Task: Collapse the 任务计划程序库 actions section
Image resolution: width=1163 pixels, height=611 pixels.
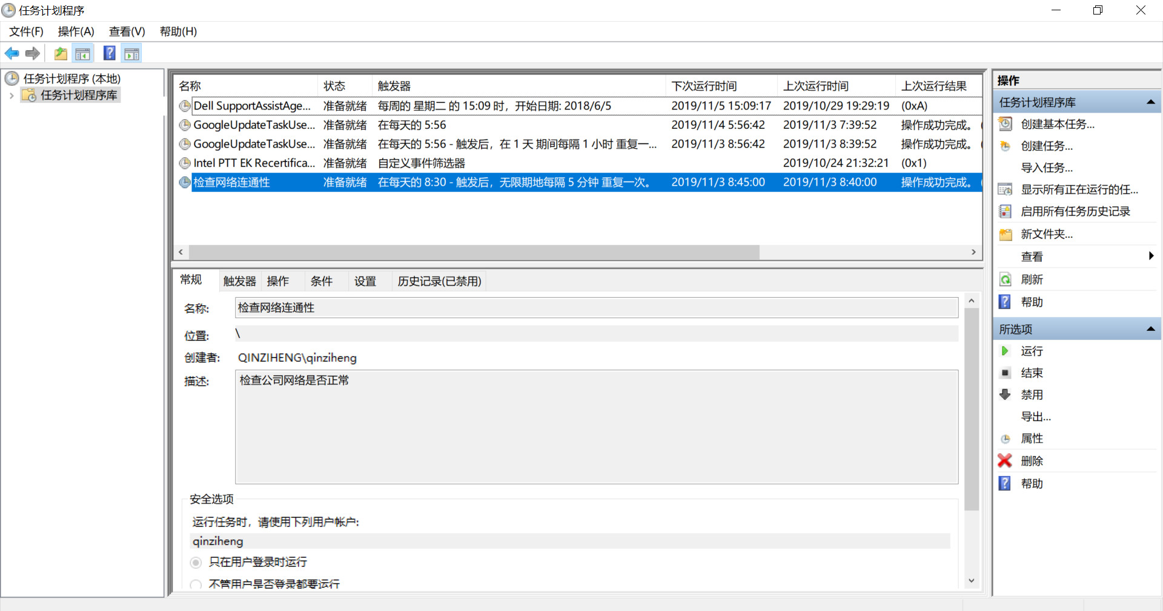Action: (1151, 102)
